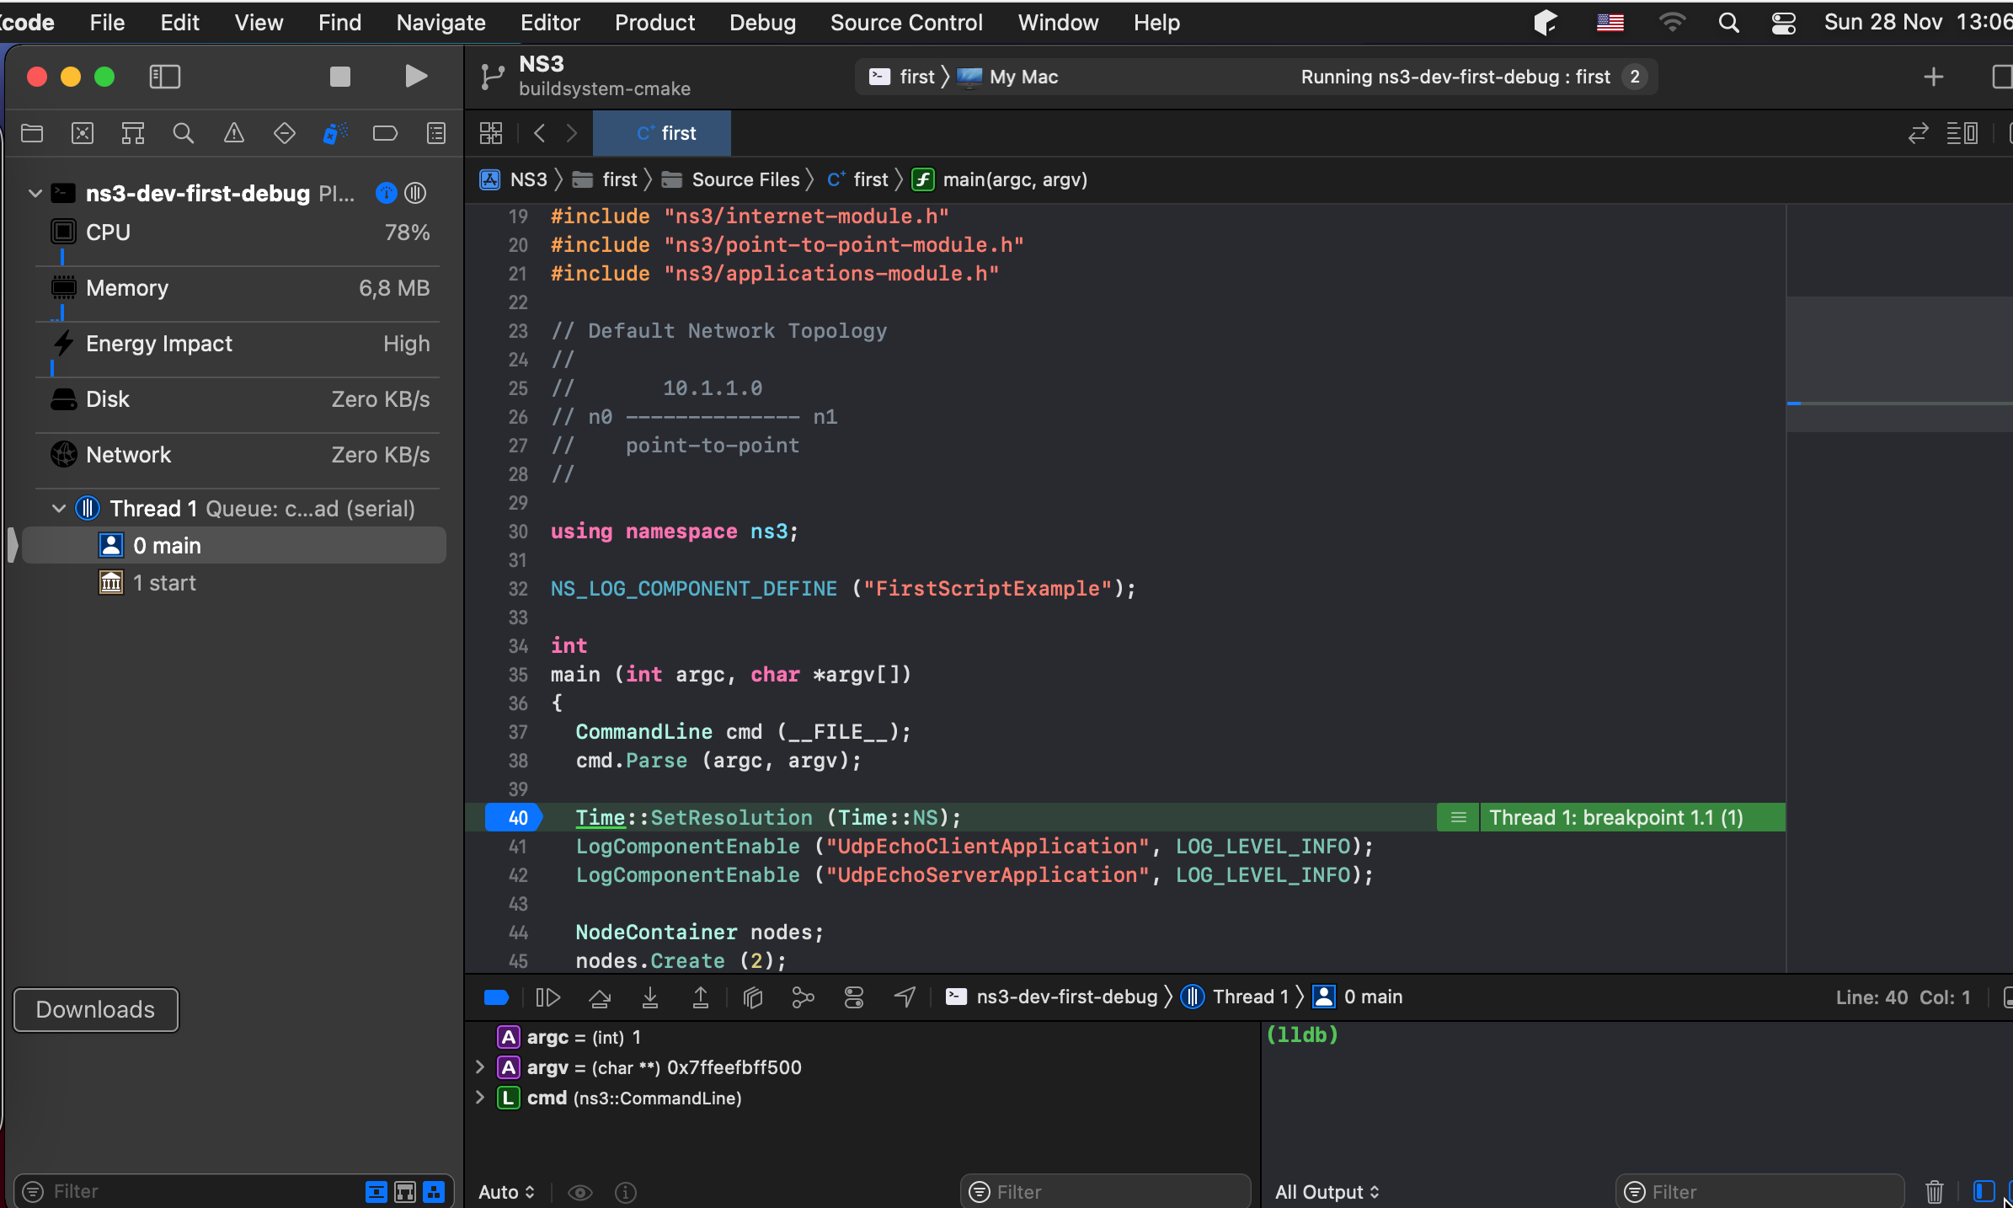This screenshot has width=2013, height=1208.
Task: Open the Issue navigator warning icon
Action: coord(233,133)
